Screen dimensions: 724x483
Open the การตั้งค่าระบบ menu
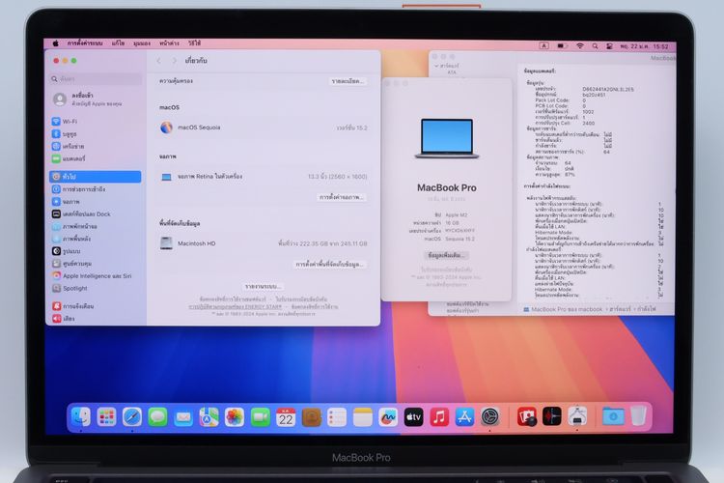(85, 43)
